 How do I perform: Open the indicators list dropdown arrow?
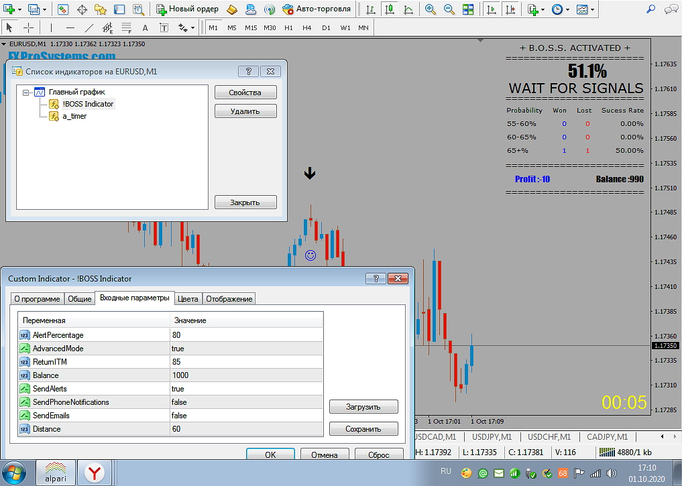click(543, 9)
